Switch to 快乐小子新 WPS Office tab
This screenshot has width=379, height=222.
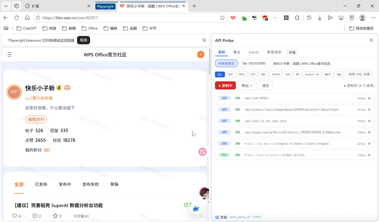click(x=153, y=6)
